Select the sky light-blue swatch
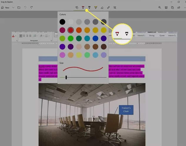Viewport: 186px width, 146px height. click(95, 55)
